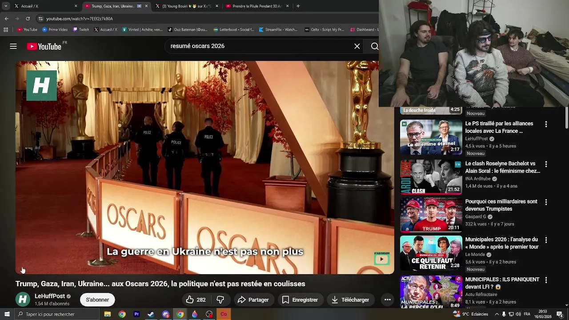Click the taskbar search box
The height and width of the screenshot is (320, 569).
(x=57, y=314)
